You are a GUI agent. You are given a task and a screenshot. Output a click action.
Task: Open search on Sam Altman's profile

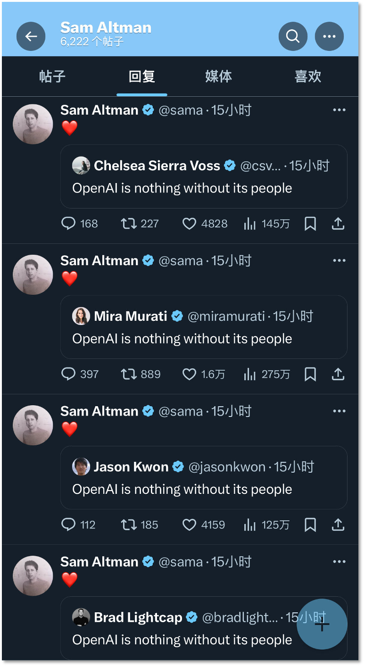[293, 36]
